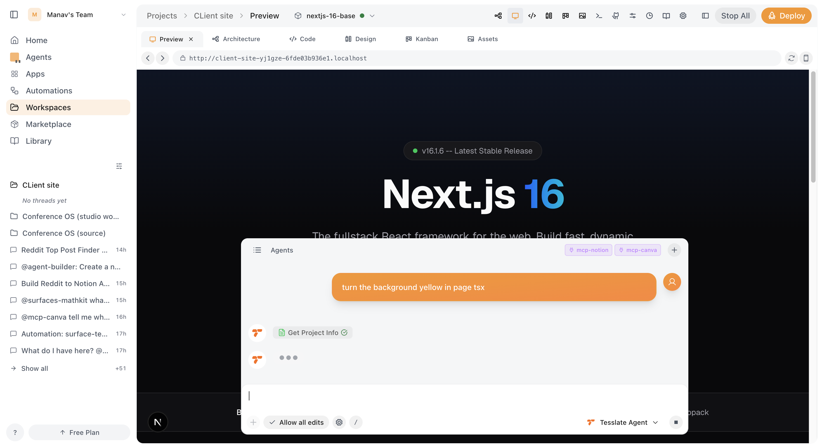This screenshot has height=448, width=822.
Task: Open the nextjs-16-base container dropdown
Action: (334, 16)
